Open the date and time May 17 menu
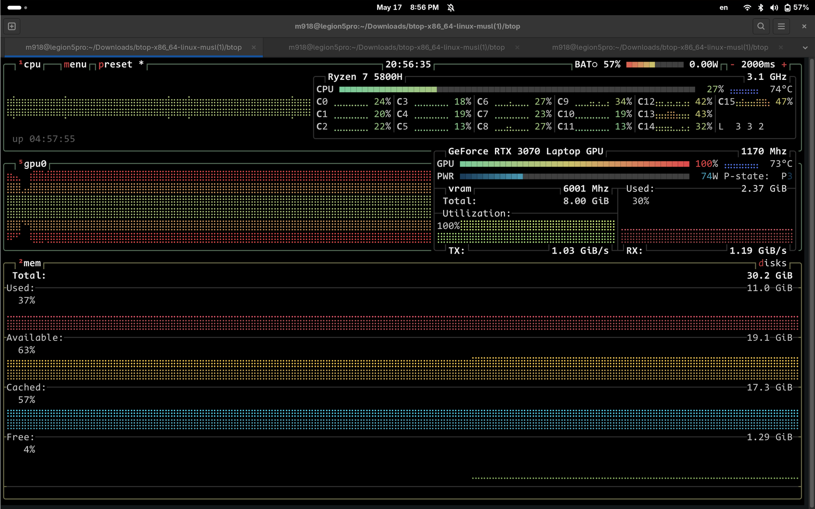This screenshot has width=815, height=509. point(407,7)
